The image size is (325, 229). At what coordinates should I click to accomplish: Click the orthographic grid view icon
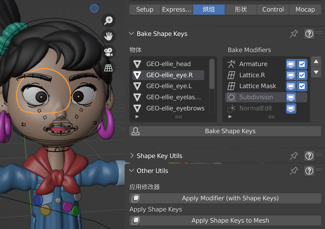tap(108, 67)
